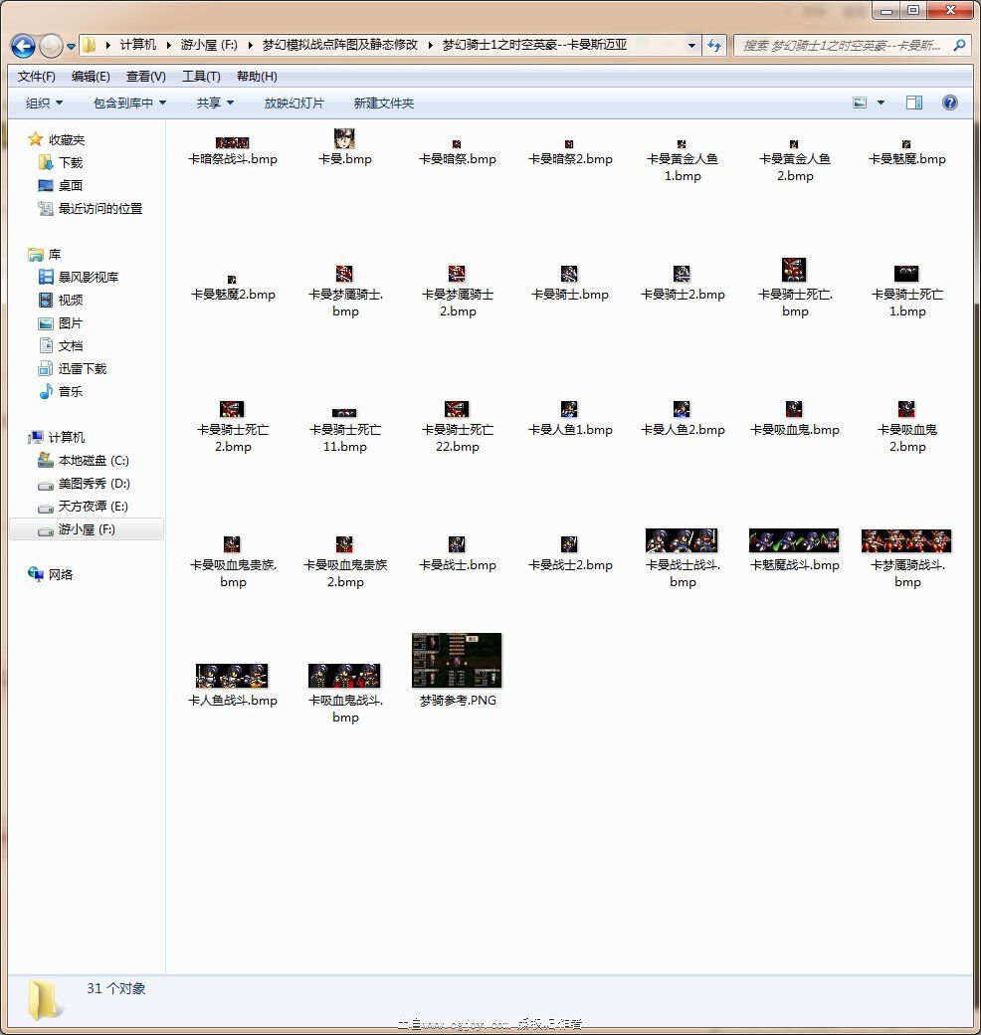Open the 迅雷下载 library
The width and height of the screenshot is (981, 1035).
73,369
